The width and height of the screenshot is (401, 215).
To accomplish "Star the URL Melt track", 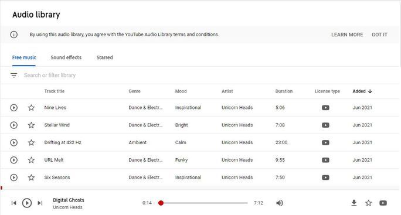I will coord(31,160).
